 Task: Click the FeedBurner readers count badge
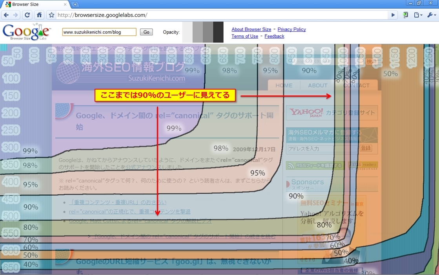[363, 166]
